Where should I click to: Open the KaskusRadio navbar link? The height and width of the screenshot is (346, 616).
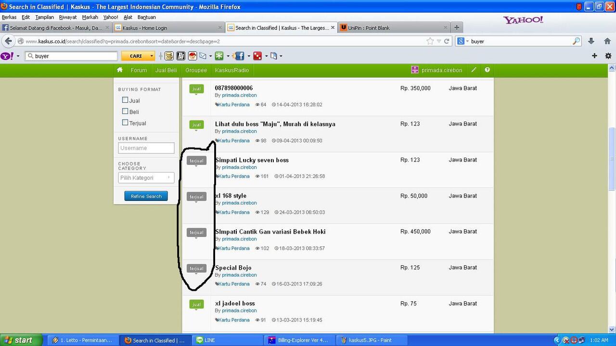coord(232,70)
